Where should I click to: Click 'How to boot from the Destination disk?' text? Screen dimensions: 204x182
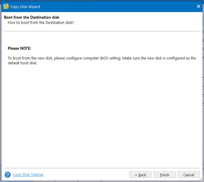pyautogui.click(x=41, y=23)
